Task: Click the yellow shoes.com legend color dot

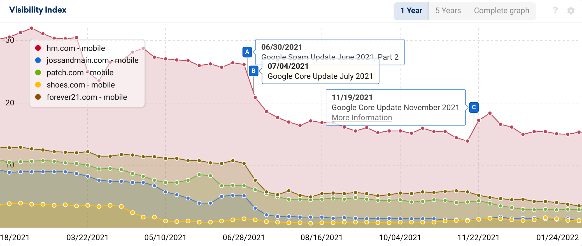Action: tap(38, 85)
